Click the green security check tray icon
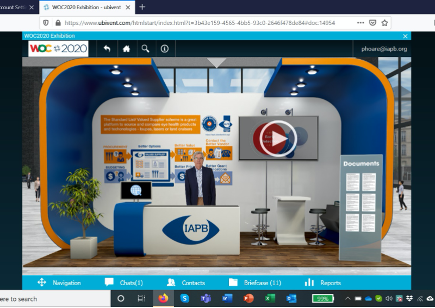 [378, 298]
